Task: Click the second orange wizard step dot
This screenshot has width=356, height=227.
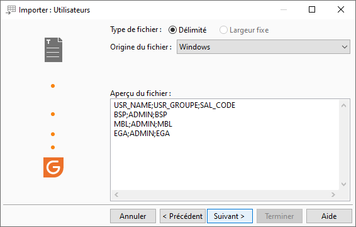Action: pos(53,114)
